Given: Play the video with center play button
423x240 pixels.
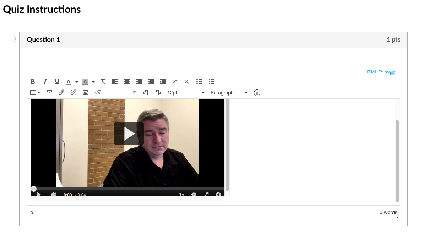Looking at the screenshot, I should pyautogui.click(x=129, y=134).
